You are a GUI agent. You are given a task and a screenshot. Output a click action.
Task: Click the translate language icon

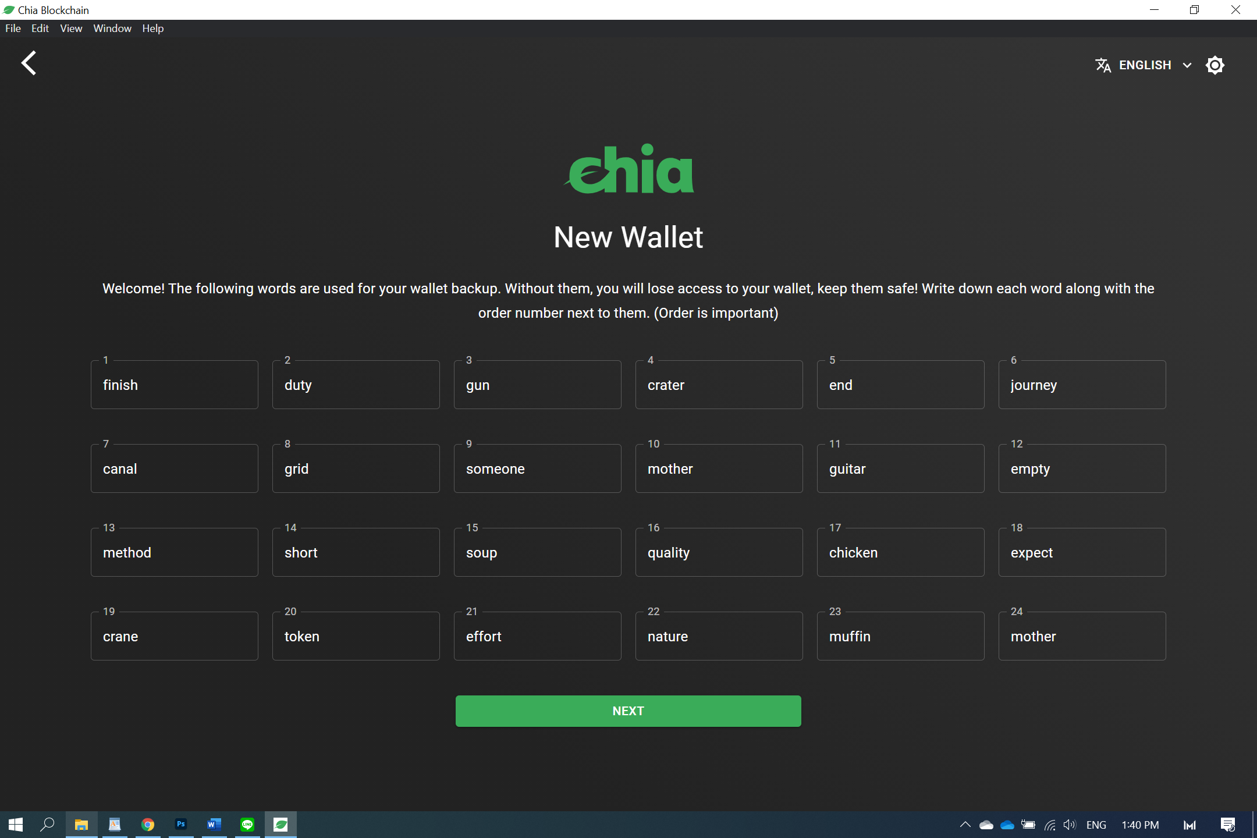click(x=1102, y=65)
